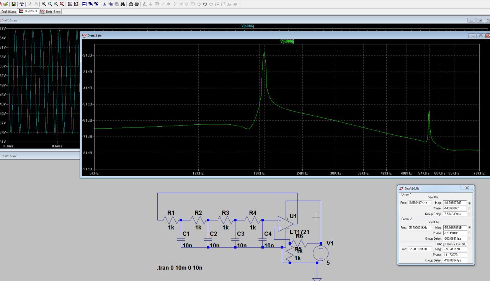Print using the printer icon

pyautogui.click(x=137, y=4)
